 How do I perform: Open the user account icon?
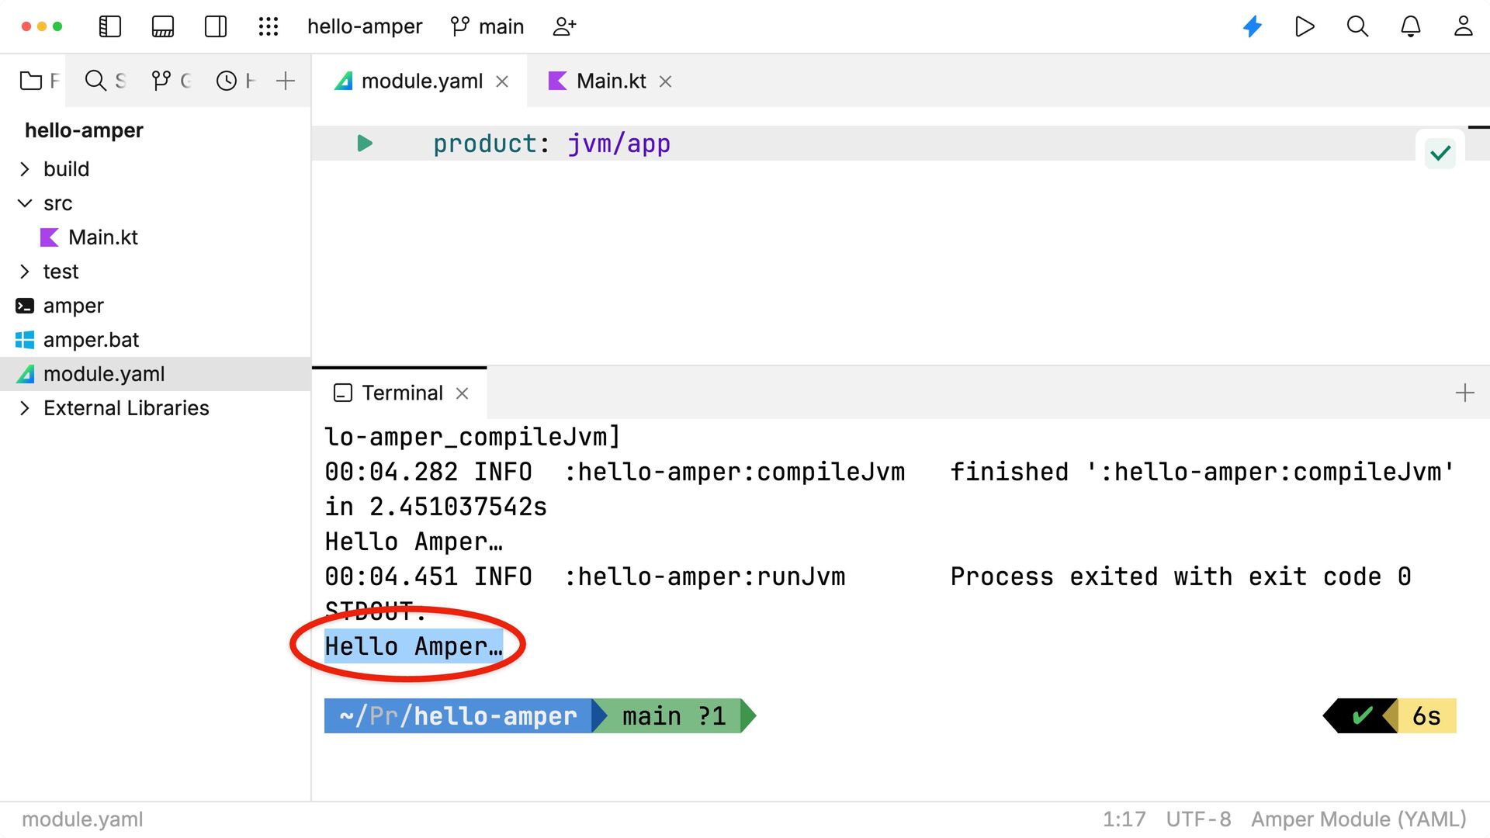[1463, 26]
